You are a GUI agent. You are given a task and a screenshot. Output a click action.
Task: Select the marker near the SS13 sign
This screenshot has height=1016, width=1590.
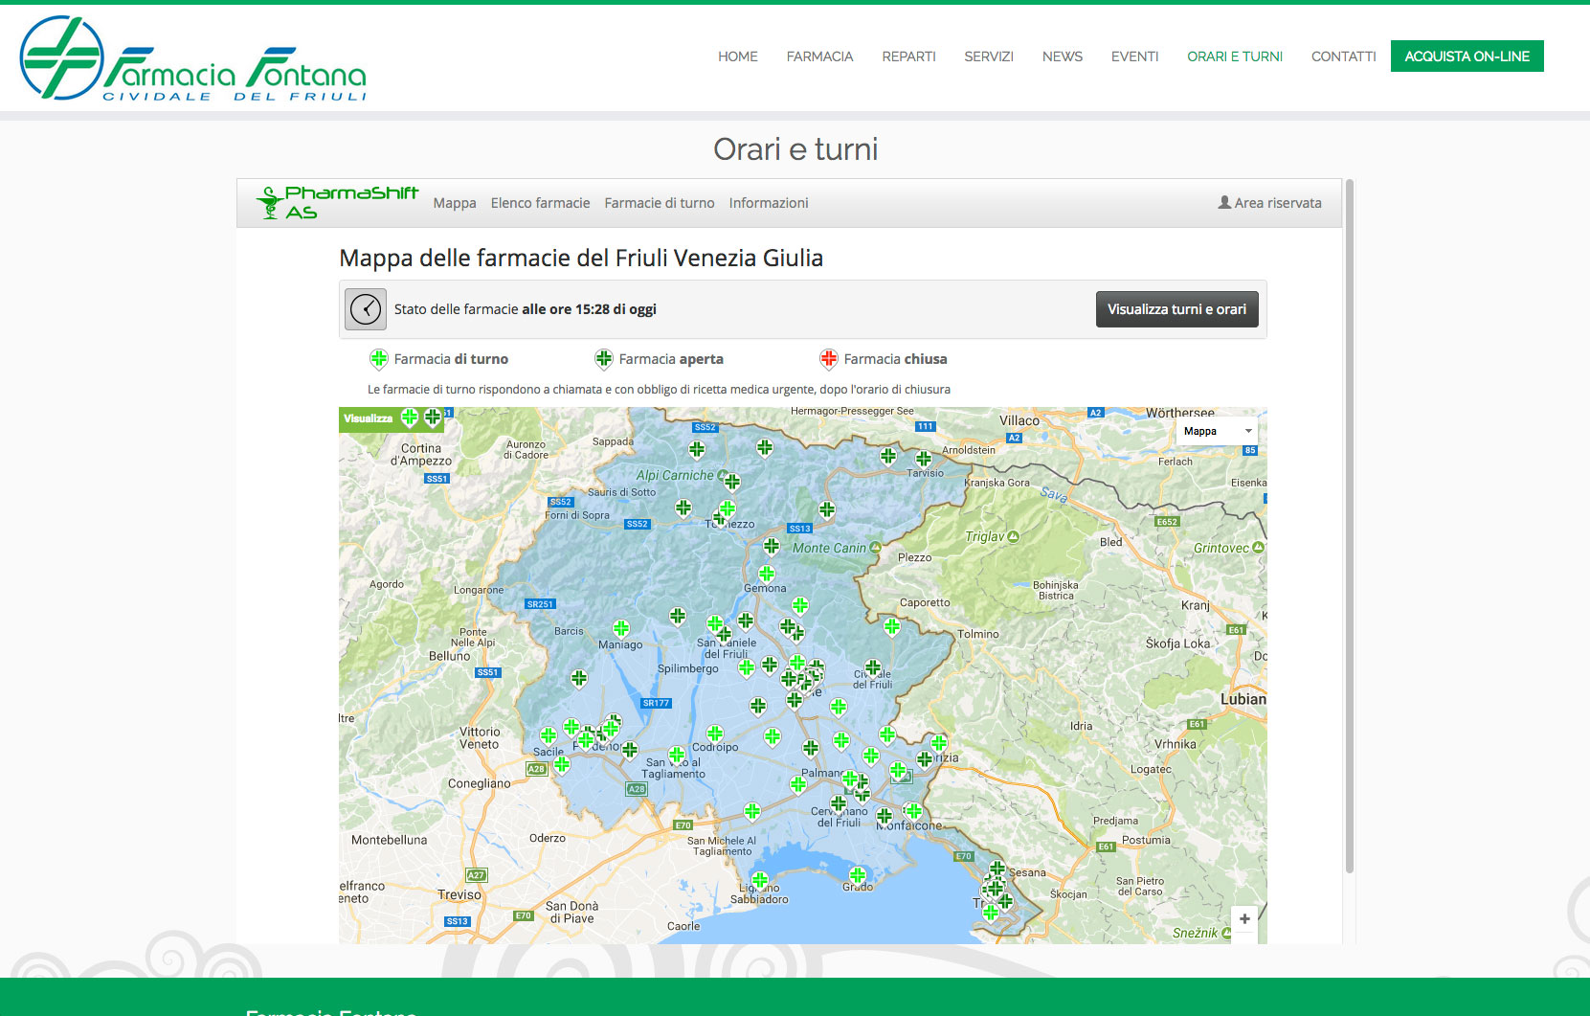point(827,509)
